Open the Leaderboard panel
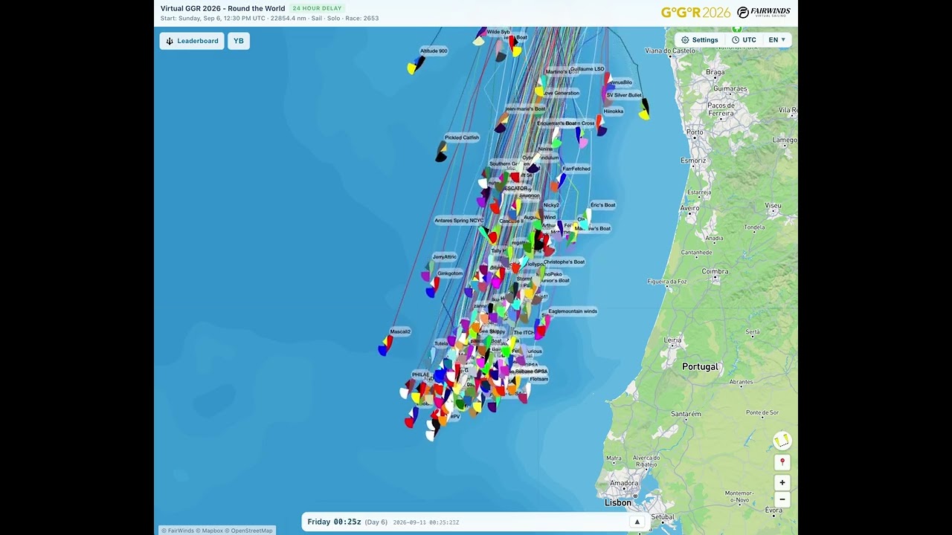Screen dimensions: 952x535 [192, 41]
